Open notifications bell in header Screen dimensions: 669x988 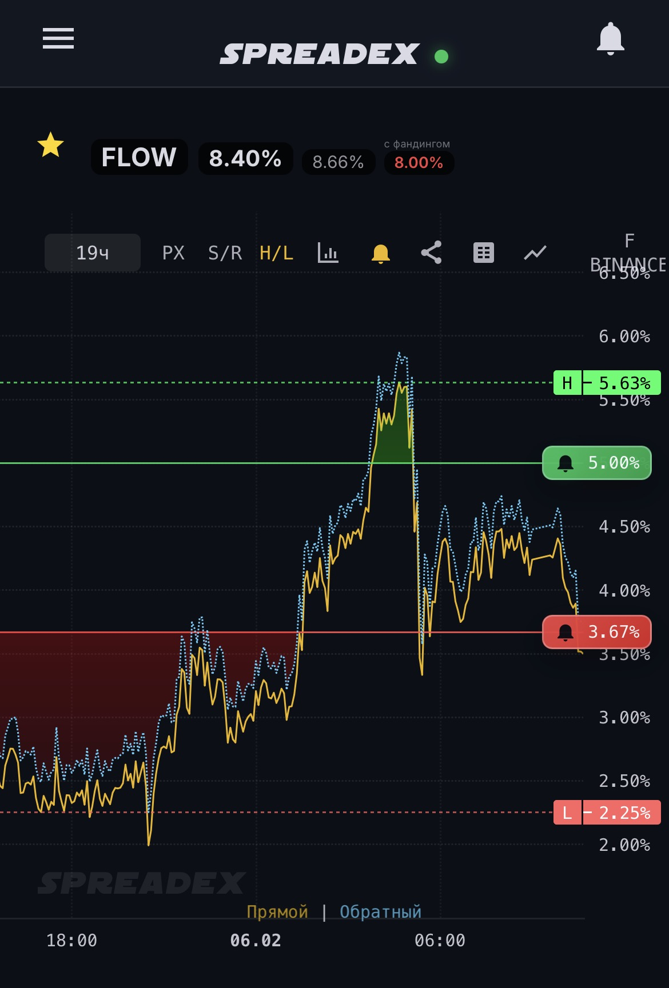tap(610, 39)
